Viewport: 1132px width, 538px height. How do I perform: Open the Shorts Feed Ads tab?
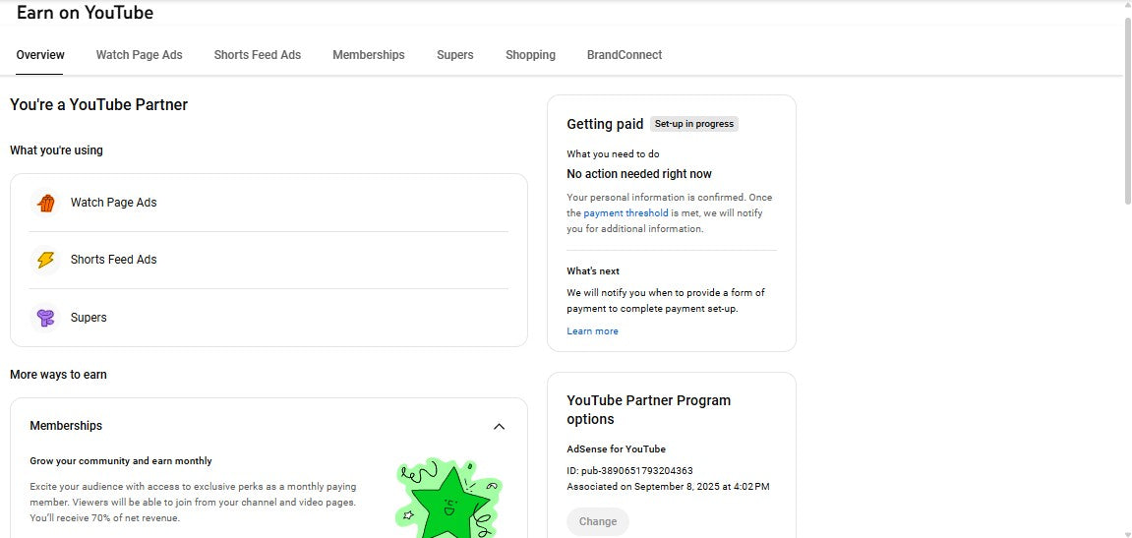coord(258,55)
